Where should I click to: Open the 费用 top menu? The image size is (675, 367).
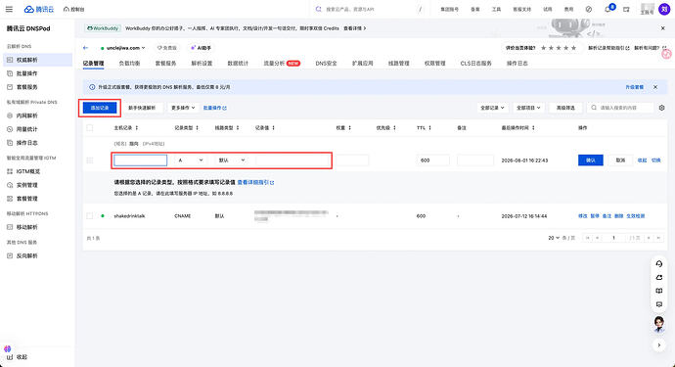coord(568,9)
